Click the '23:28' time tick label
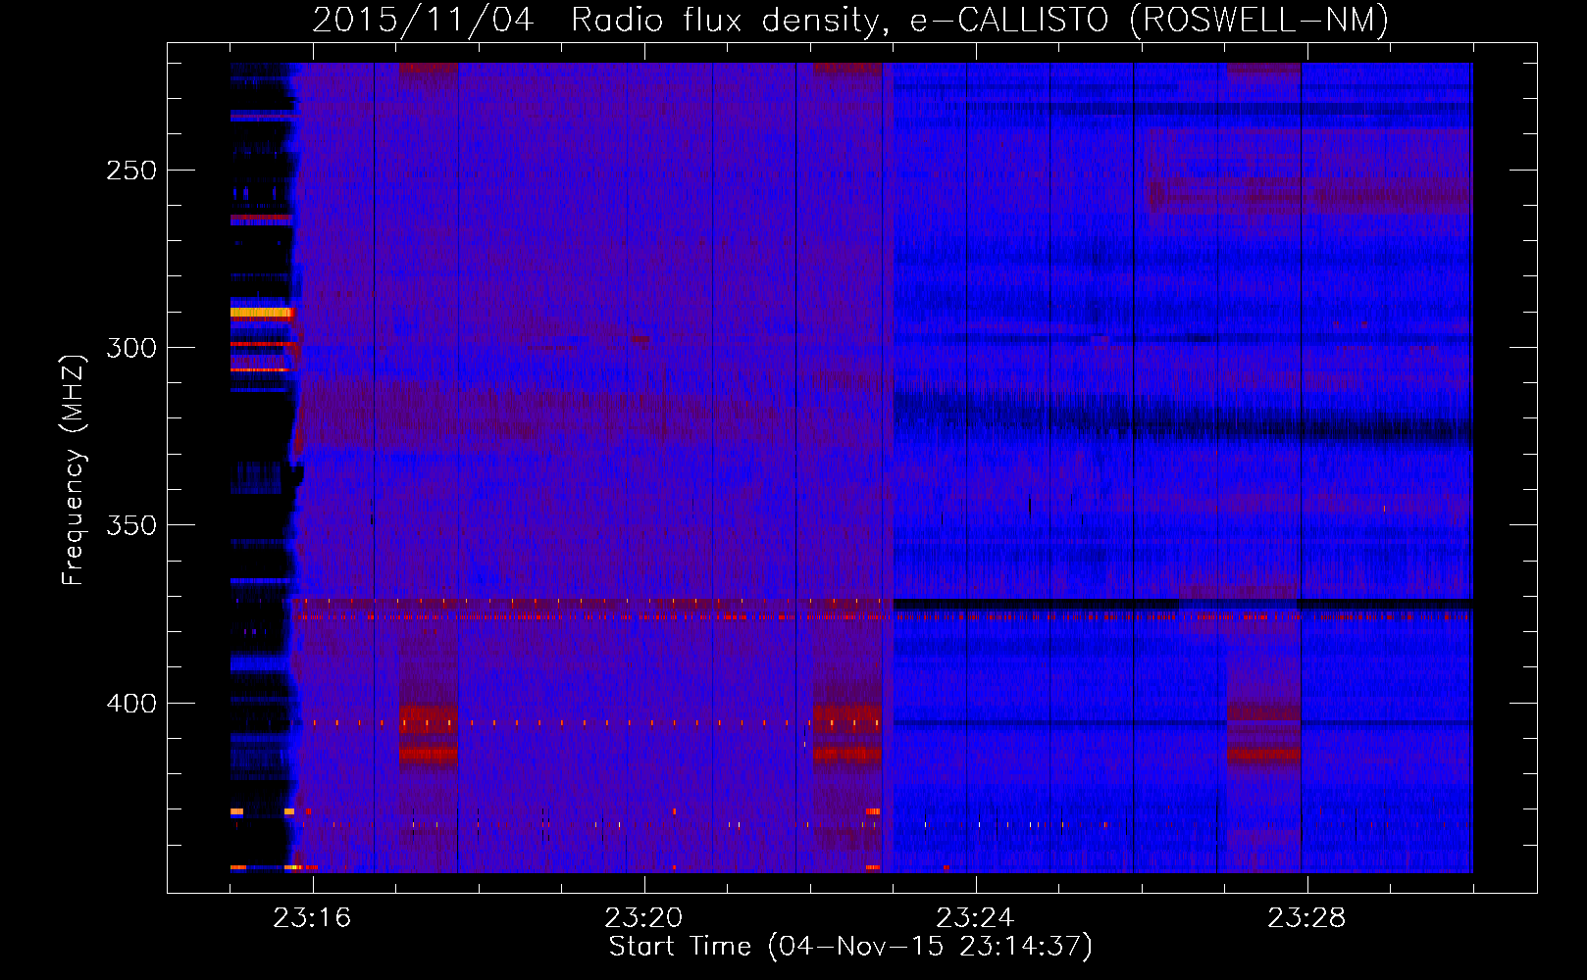The width and height of the screenshot is (1587, 980). click(x=1306, y=918)
